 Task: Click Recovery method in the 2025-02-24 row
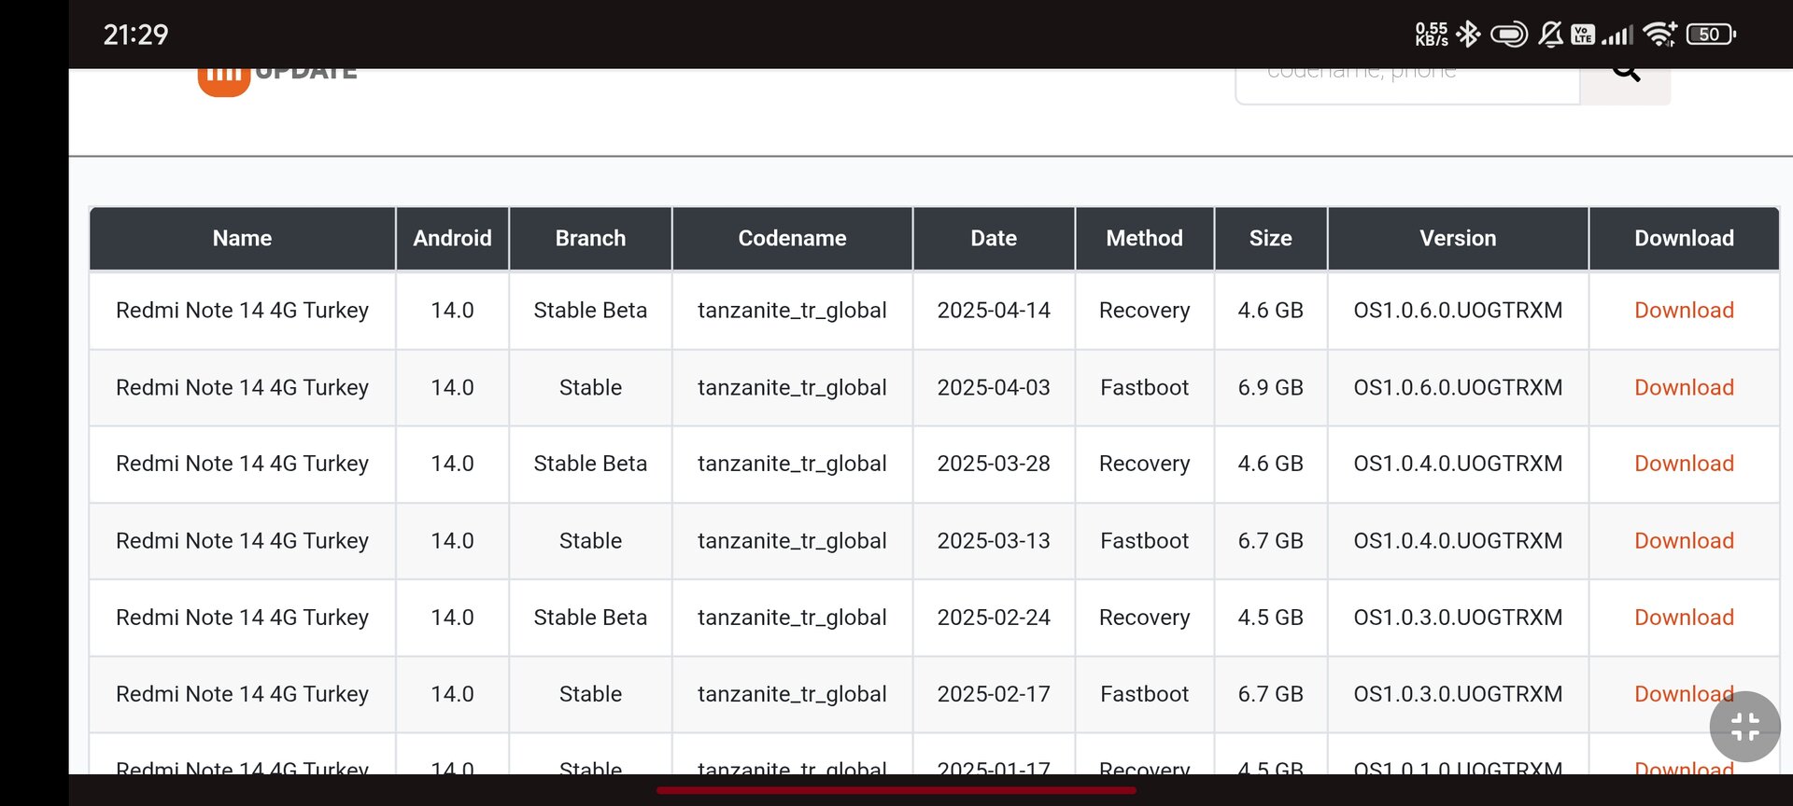tap(1145, 618)
